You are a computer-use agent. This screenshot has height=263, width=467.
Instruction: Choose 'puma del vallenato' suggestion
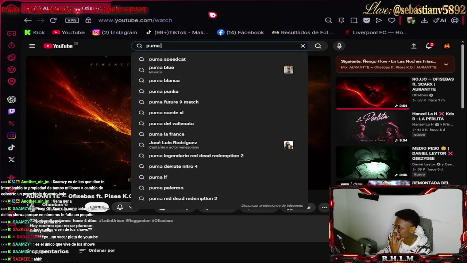[x=220, y=123]
